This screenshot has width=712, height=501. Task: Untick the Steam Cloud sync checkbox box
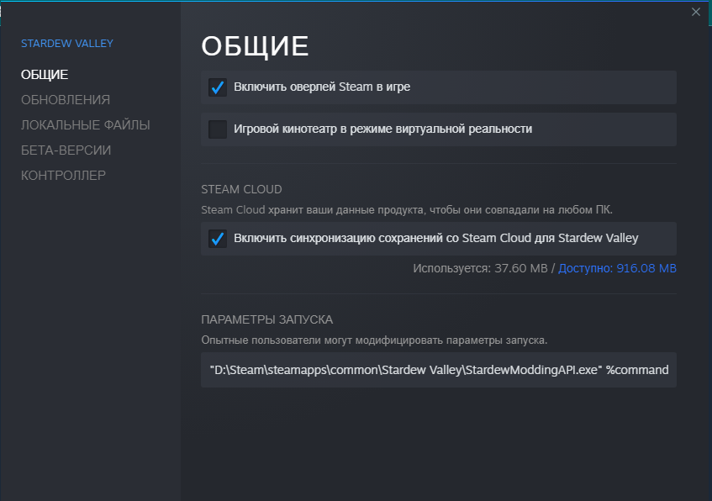[x=218, y=239]
